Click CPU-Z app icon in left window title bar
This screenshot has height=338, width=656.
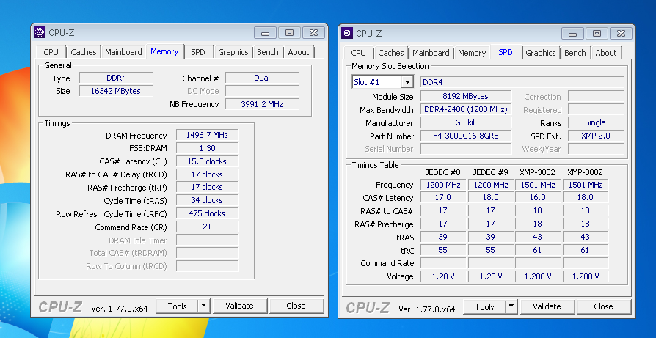pos(40,32)
